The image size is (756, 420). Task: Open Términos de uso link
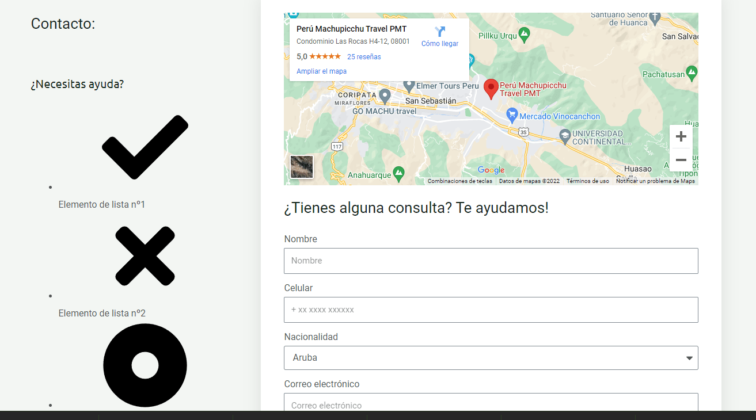[x=588, y=181]
